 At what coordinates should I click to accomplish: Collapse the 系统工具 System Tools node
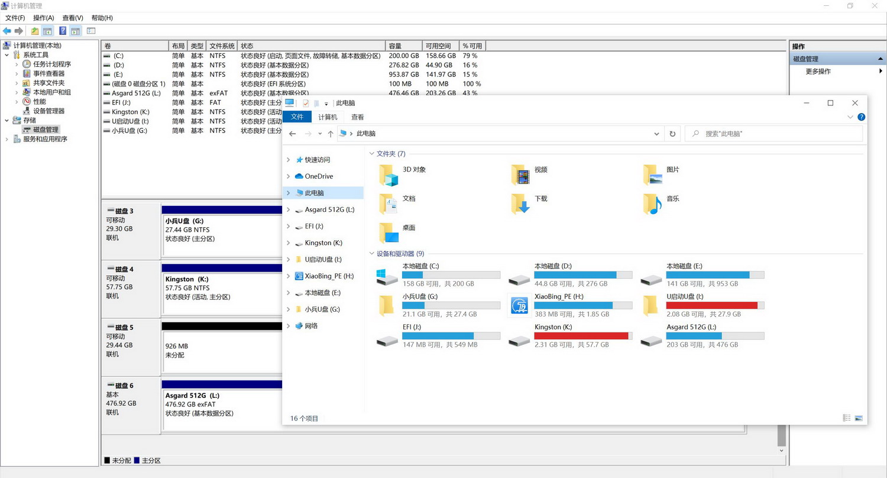[x=7, y=55]
